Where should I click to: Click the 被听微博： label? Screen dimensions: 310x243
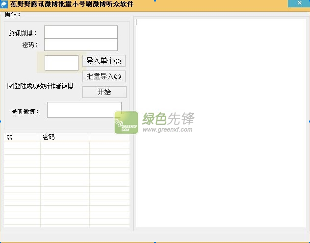click(26, 112)
